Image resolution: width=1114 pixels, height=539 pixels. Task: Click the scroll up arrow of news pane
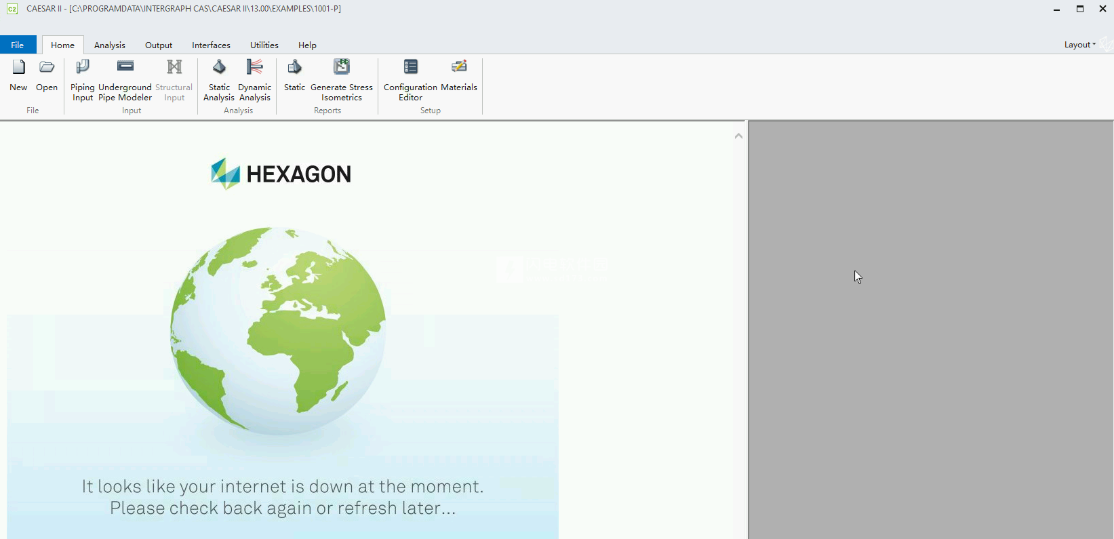coord(738,136)
